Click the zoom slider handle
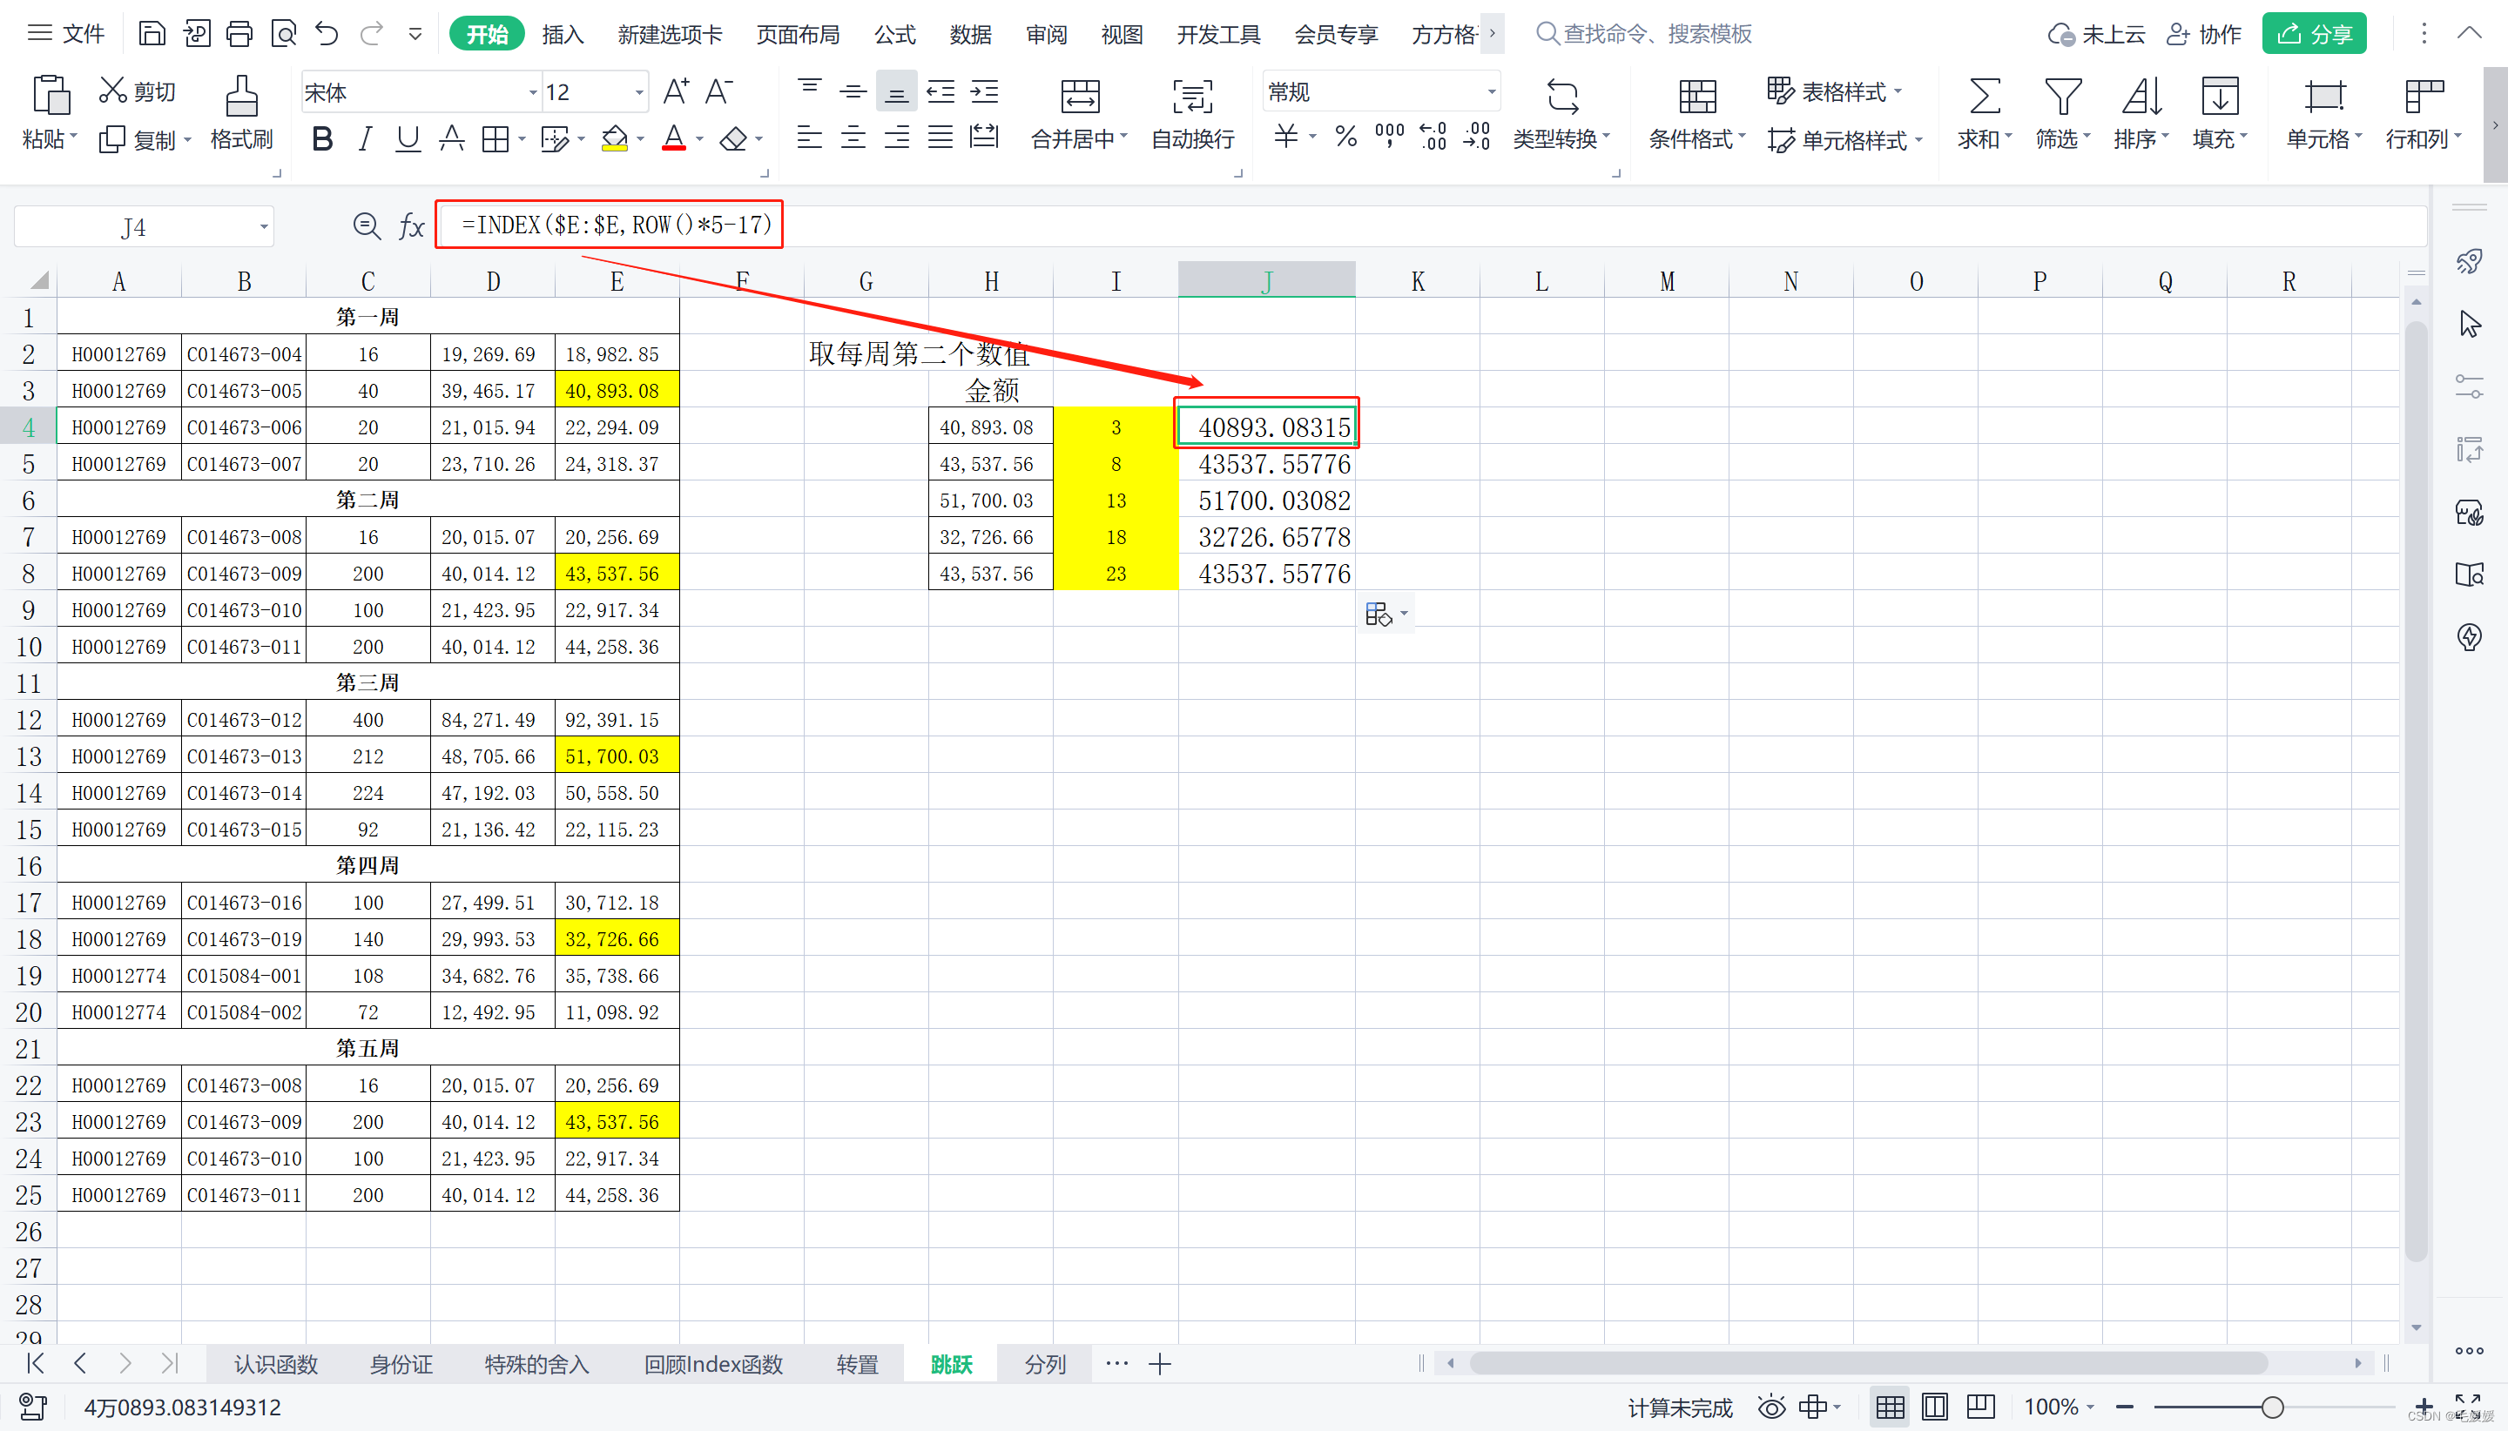The height and width of the screenshot is (1431, 2508). pyautogui.click(x=2272, y=1407)
